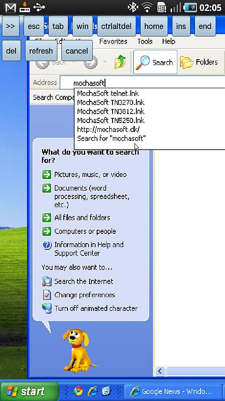Open the Help menu

169,41
